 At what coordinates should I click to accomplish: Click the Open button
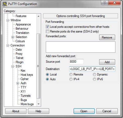coord(84,111)
